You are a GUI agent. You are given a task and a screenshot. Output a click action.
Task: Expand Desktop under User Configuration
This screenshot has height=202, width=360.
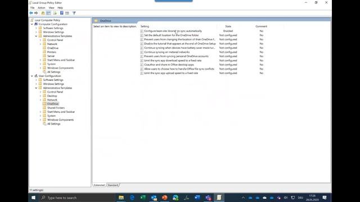point(40,96)
